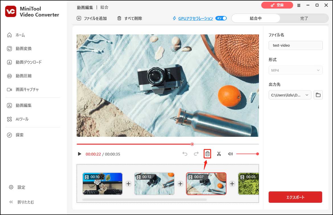
Task: Undo the last edit
Action: point(185,154)
